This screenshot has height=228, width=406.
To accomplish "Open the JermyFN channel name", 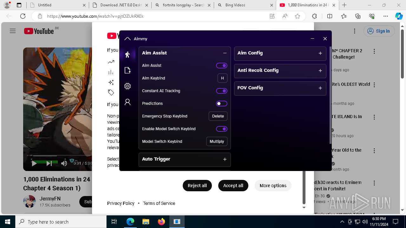I will (x=50, y=199).
